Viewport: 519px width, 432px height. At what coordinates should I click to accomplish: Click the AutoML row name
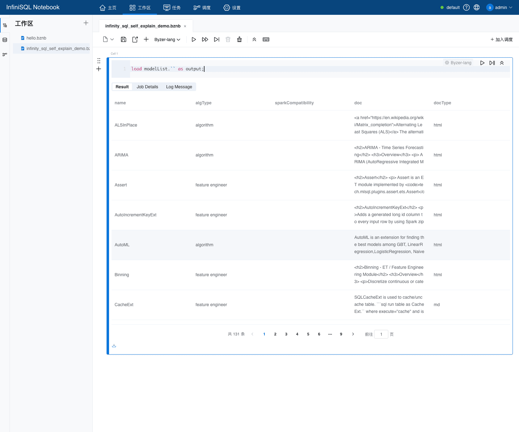click(x=122, y=245)
